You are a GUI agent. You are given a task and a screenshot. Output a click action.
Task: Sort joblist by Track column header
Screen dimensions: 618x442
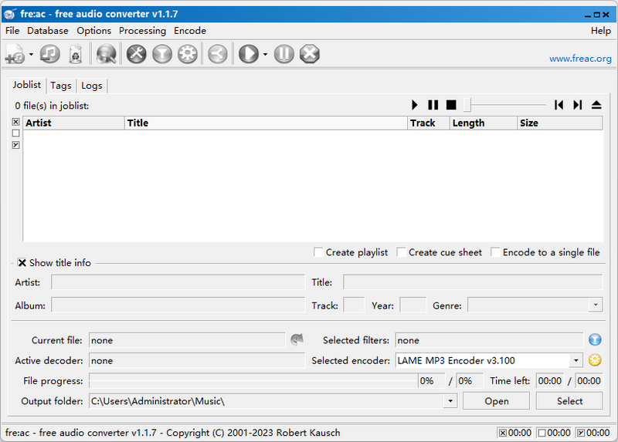429,123
